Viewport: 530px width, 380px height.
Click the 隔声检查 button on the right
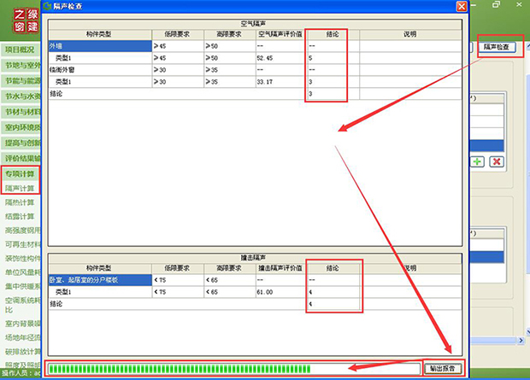click(498, 47)
